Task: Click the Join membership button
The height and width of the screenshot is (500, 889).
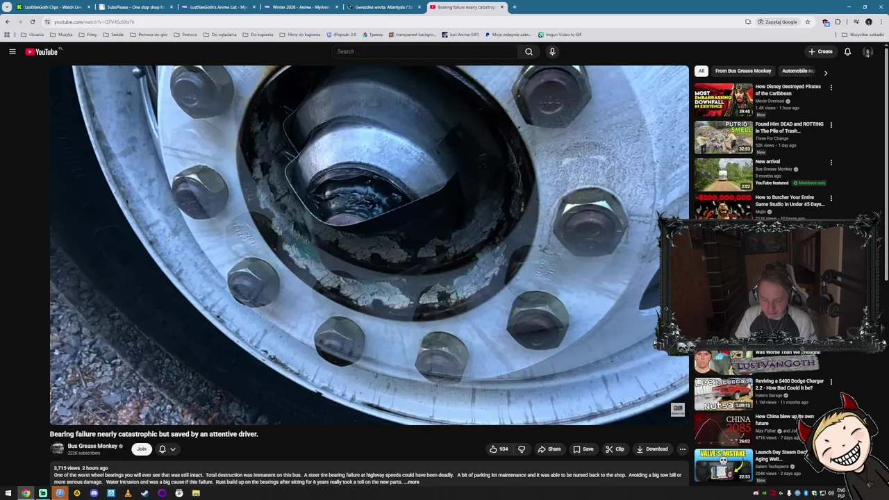Action: 142,449
